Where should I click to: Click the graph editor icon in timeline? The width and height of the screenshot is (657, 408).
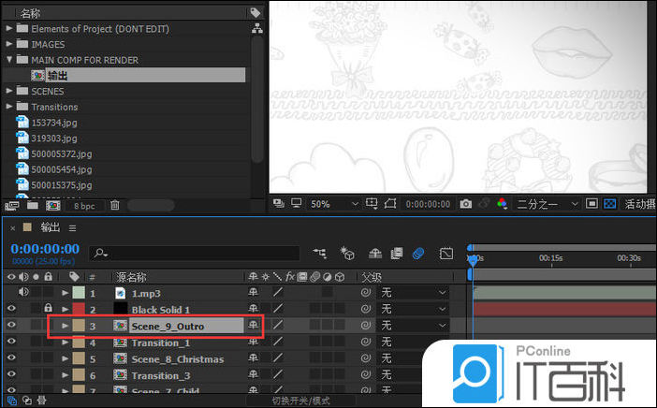446,254
